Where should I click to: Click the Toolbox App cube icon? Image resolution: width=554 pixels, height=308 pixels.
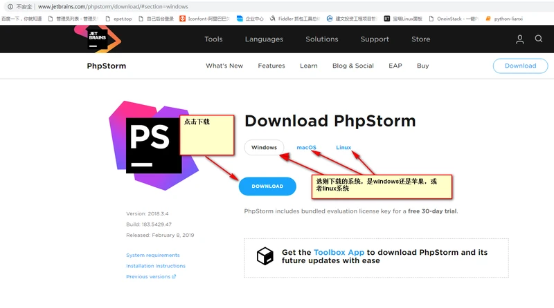(x=265, y=256)
